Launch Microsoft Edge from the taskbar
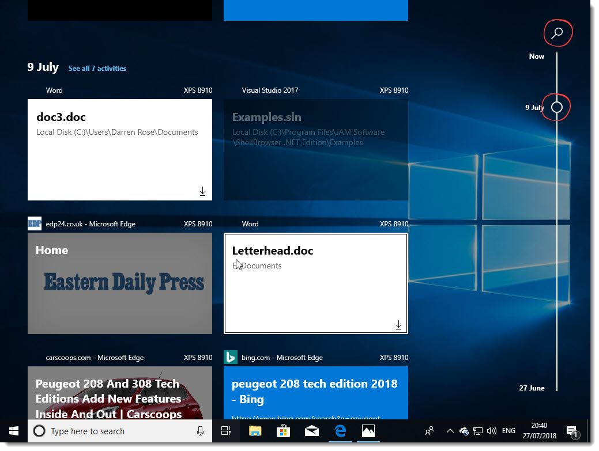599x451 pixels. pyautogui.click(x=340, y=431)
